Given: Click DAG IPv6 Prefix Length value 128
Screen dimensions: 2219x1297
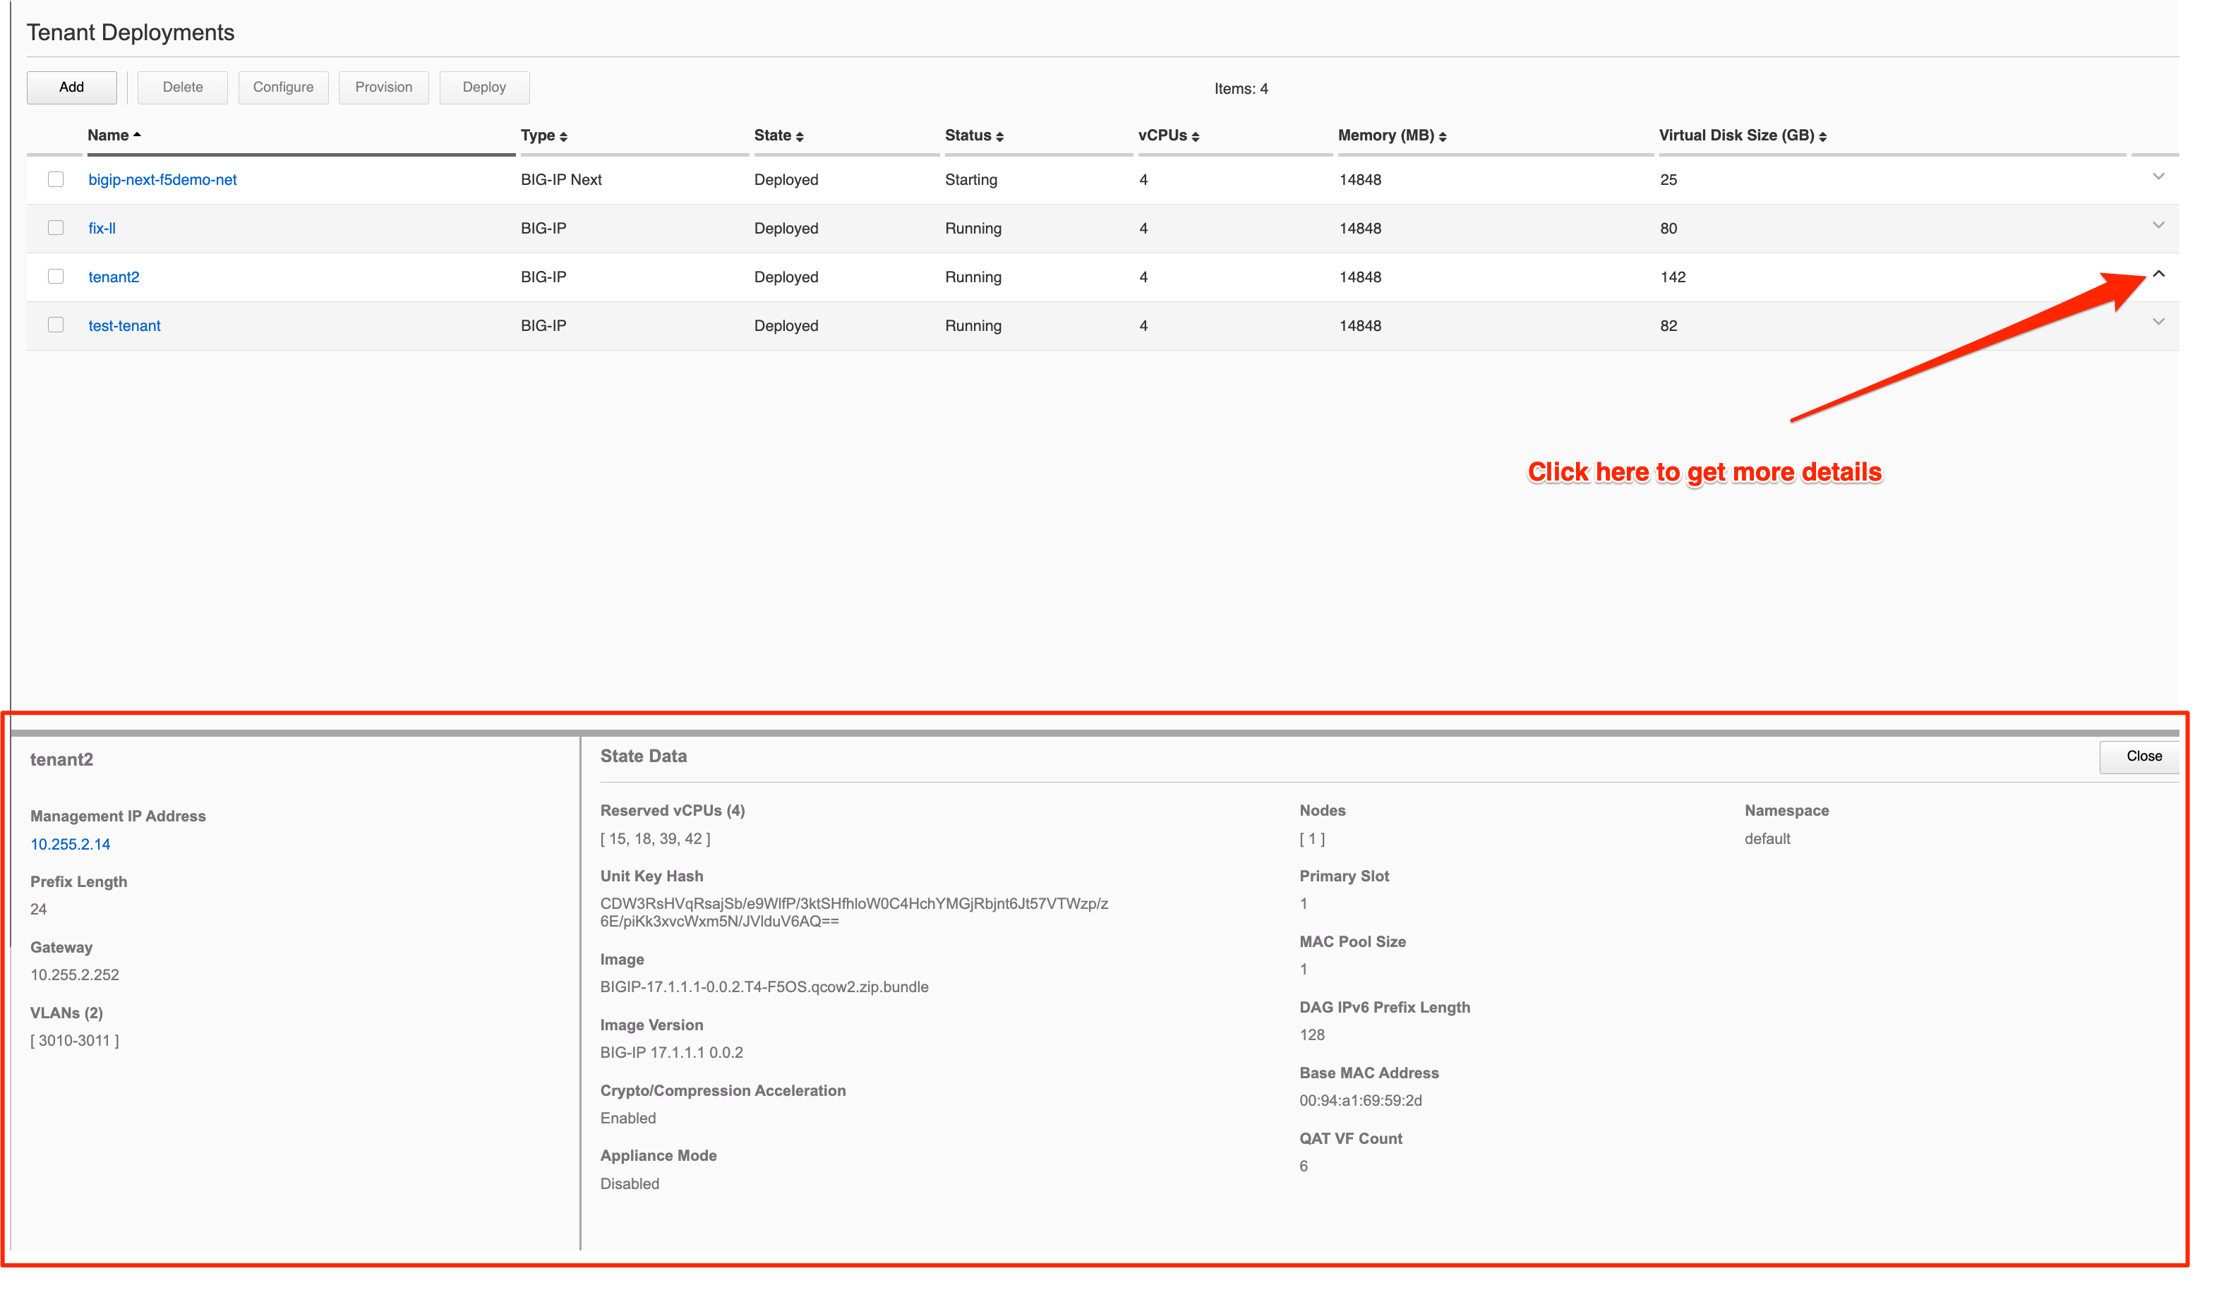Looking at the screenshot, I should (1312, 1035).
